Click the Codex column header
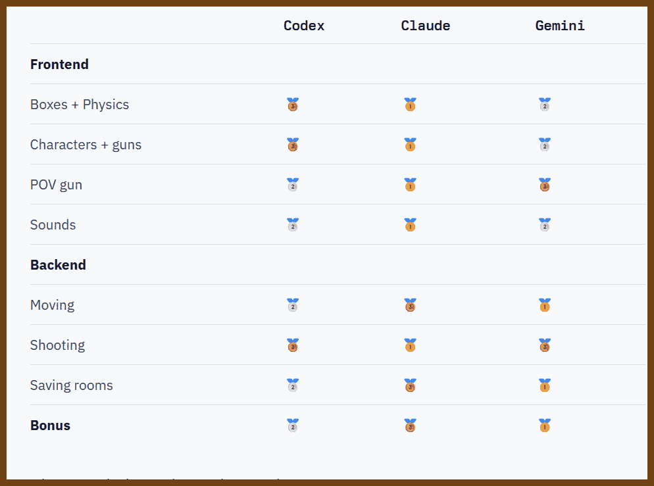The width and height of the screenshot is (654, 486). 304,26
